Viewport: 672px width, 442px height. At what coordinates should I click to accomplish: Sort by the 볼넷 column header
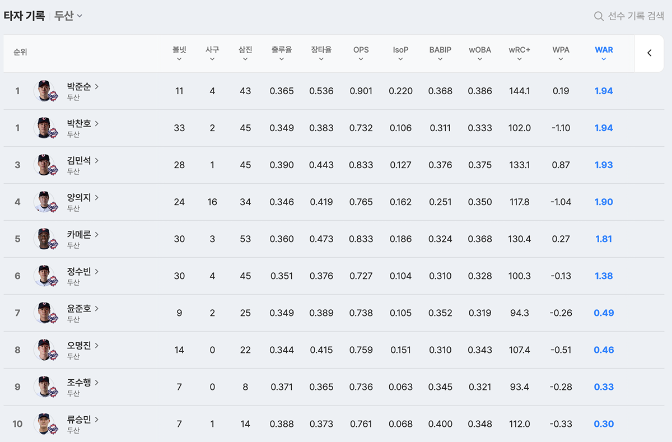179,53
